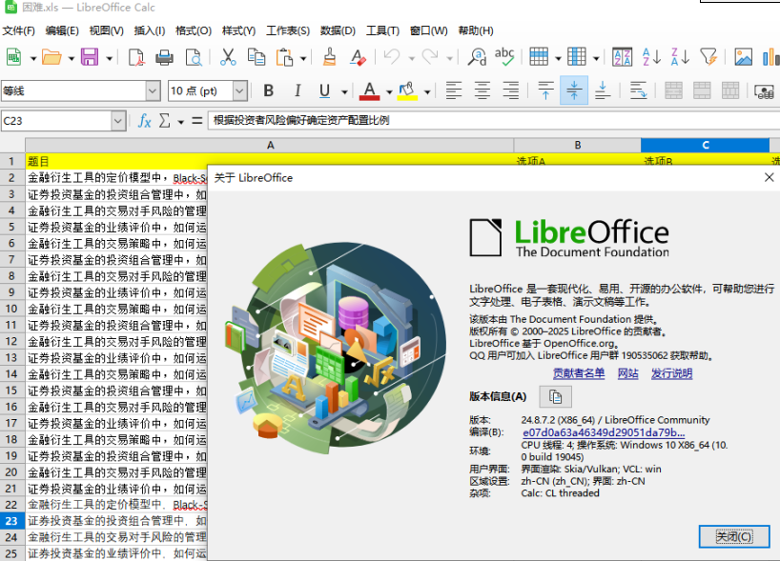The image size is (780, 561).
Task: Open the underline style dropdown arrow
Action: [344, 92]
